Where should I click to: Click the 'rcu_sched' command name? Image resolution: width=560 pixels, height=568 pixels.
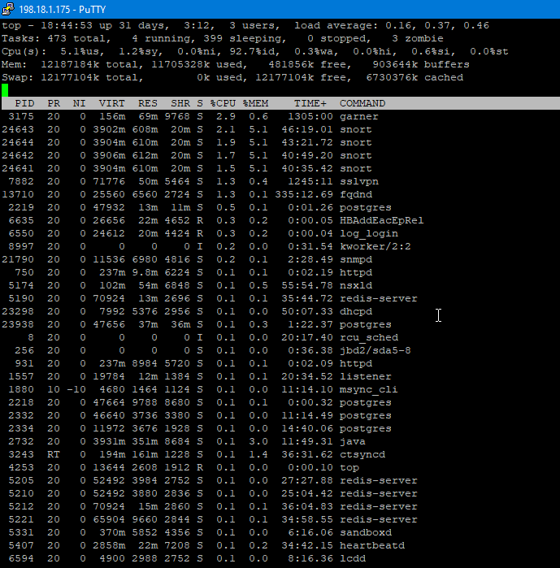tap(369, 337)
